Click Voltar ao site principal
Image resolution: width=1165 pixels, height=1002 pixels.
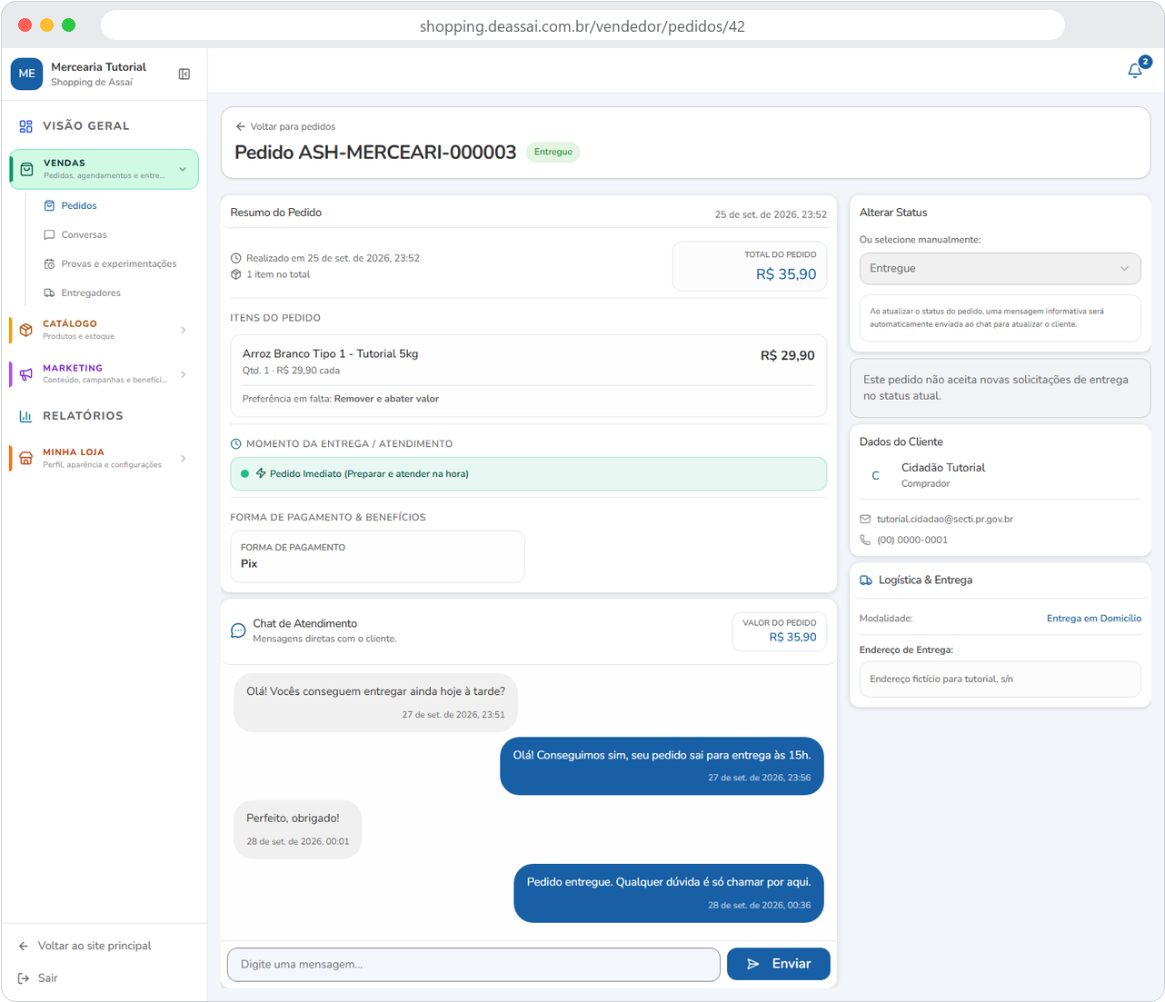tap(85, 946)
